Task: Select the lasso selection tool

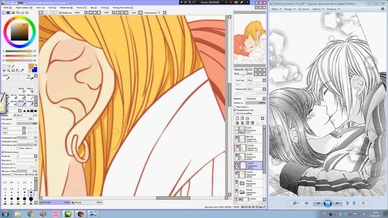Action: coord(9,67)
